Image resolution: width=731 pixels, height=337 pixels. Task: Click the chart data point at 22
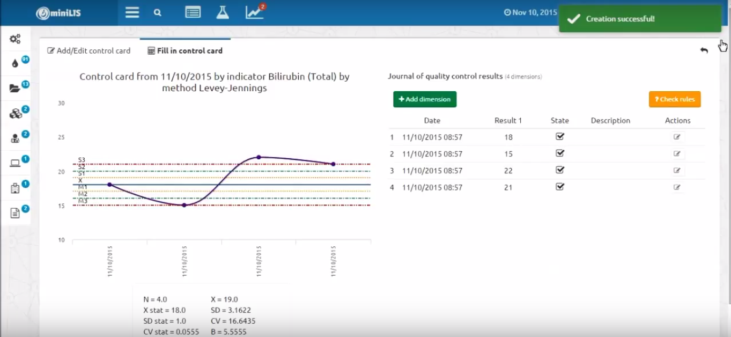259,157
